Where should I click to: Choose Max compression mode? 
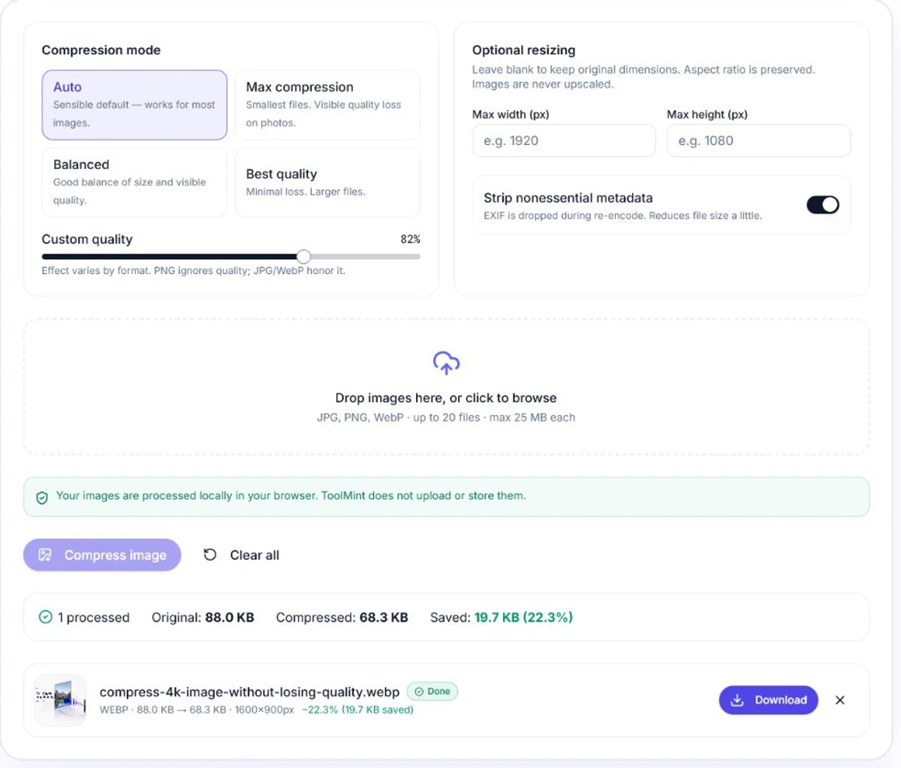pos(327,105)
